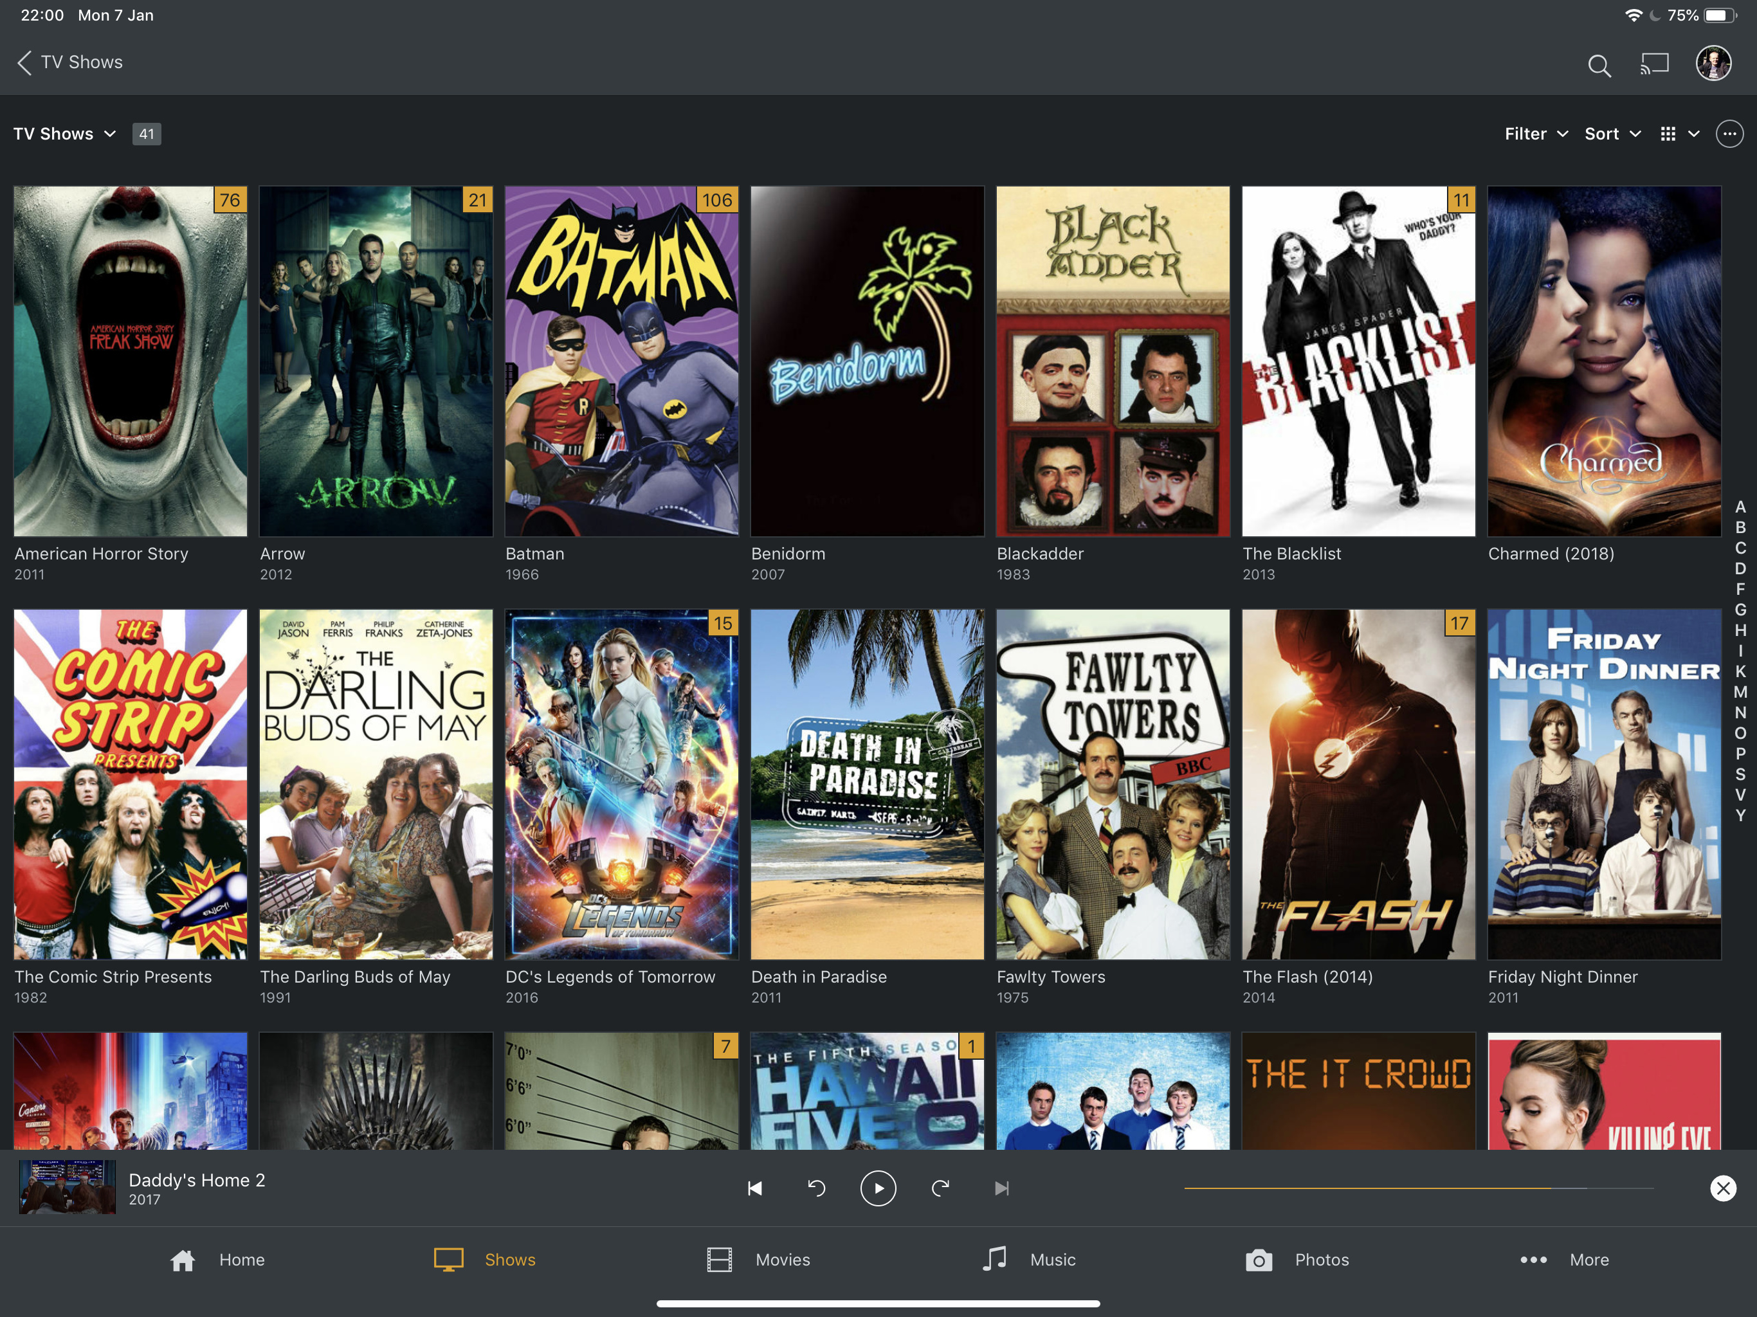The height and width of the screenshot is (1317, 1757).
Task: Dismiss the Daddy's Home 2 mini player
Action: click(1722, 1188)
